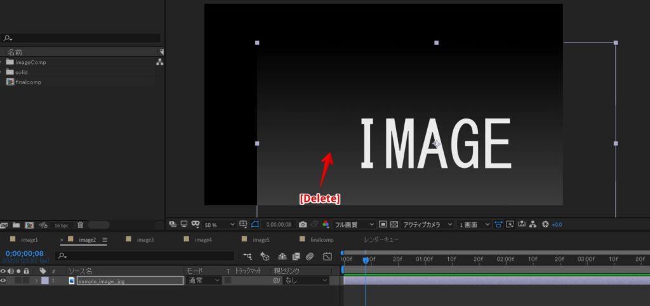Expand the layer 1 properties twirl arrow

(36, 281)
